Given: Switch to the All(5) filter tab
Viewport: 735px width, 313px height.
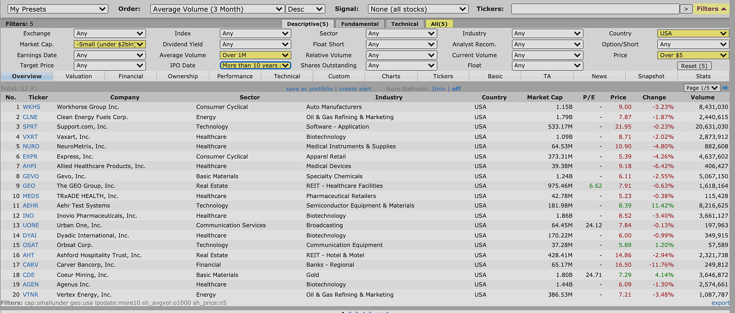Looking at the screenshot, I should [440, 24].
